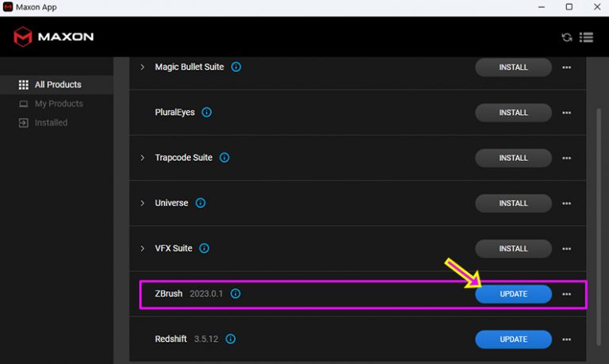609x364 pixels.
Task: Open the list menu icon in header
Action: (587, 37)
